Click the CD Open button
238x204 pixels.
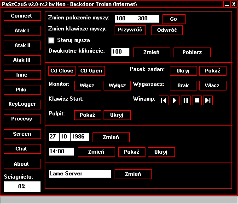(91, 71)
